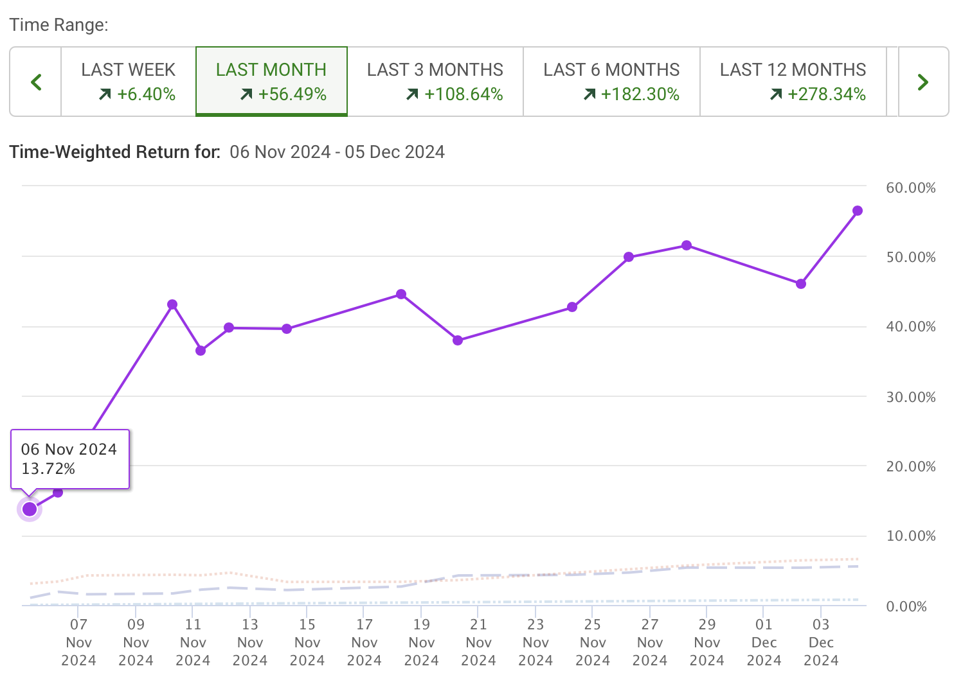Click the 0.00% y-axis label
Image resolution: width=963 pixels, height=700 pixels.
tap(906, 606)
